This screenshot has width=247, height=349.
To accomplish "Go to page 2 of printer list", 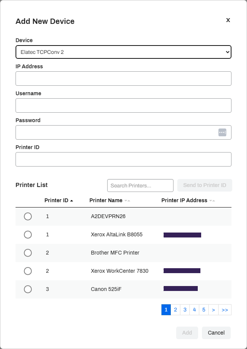I will point(175,310).
